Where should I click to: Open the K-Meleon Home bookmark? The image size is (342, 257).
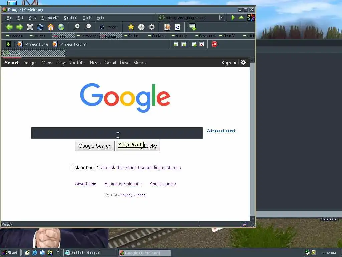(x=33, y=44)
